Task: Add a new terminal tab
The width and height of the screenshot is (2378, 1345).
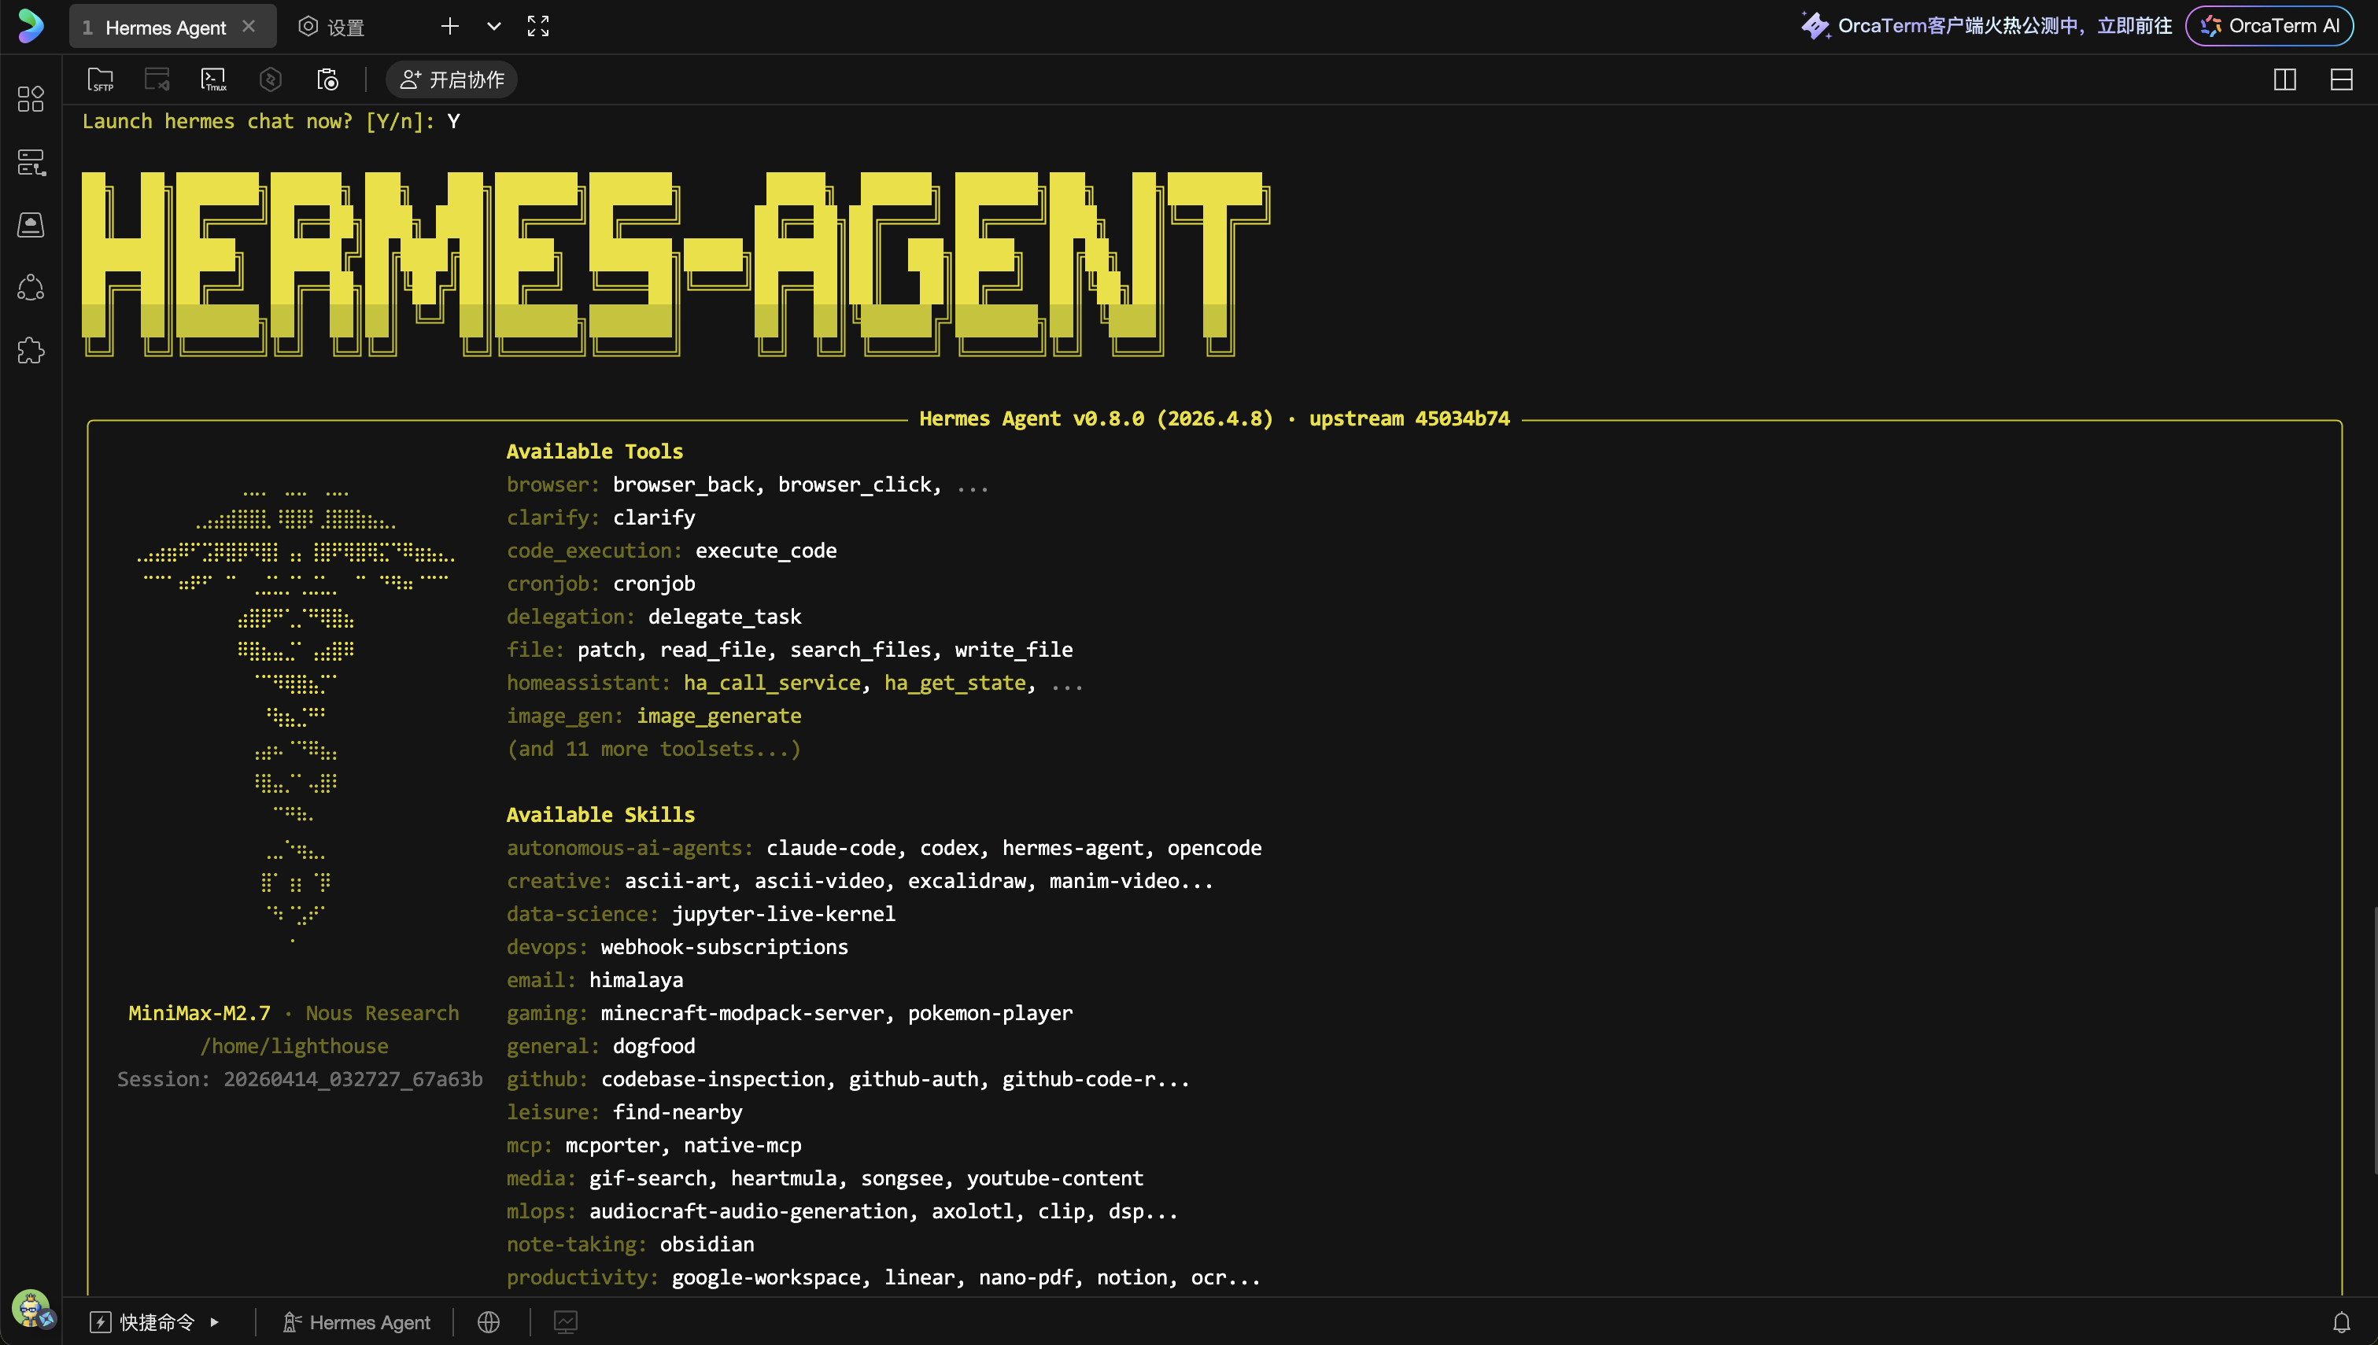Action: point(450,26)
